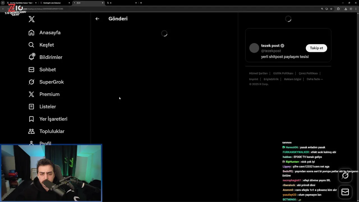Open the Çerez Politikası link
Image resolution: width=359 pixels, height=202 pixels.
tap(308, 73)
